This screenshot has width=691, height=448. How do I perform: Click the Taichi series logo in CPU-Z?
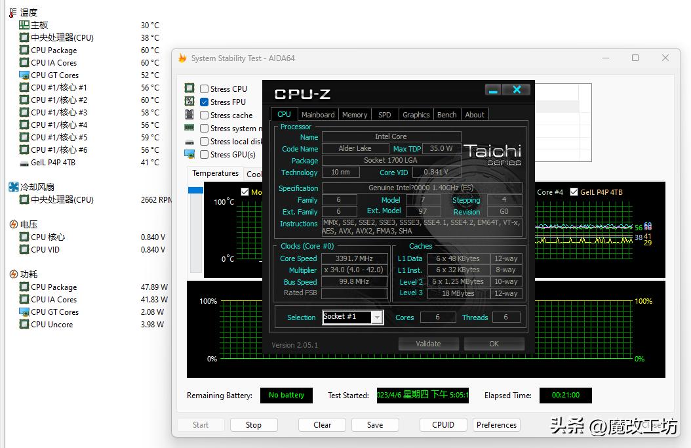[x=492, y=154]
